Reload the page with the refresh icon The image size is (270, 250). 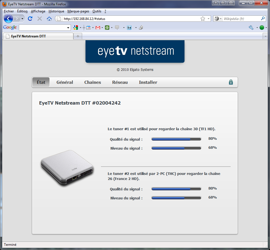point(30,19)
